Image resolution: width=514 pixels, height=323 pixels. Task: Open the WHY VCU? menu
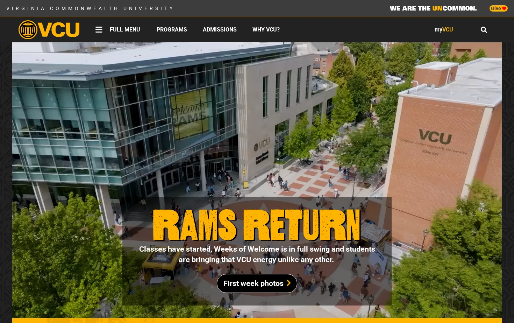click(x=266, y=30)
